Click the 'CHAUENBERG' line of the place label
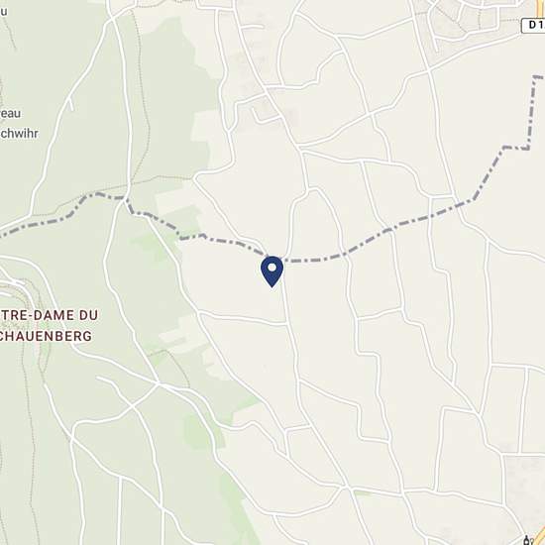 pos(46,336)
